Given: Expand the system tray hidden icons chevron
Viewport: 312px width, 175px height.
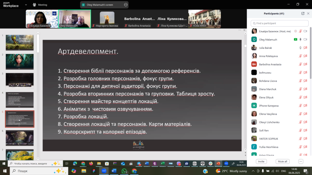Looking at the screenshot, I should (253, 171).
